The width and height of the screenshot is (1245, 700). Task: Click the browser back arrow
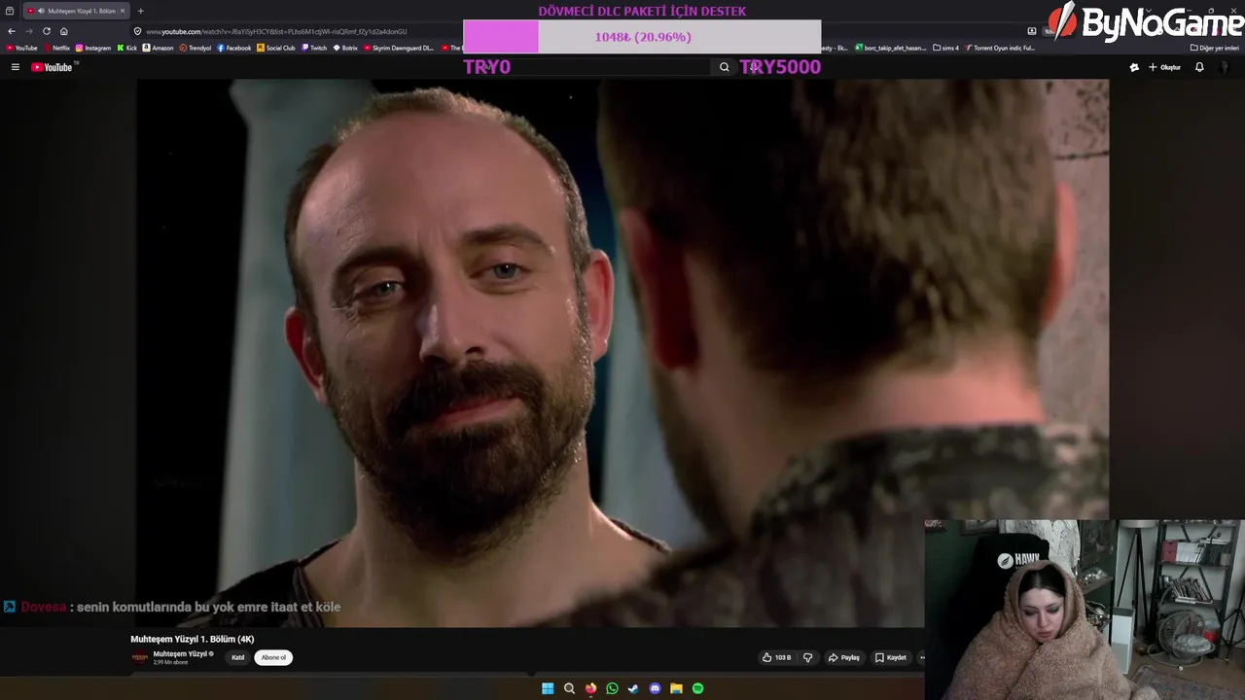12,31
